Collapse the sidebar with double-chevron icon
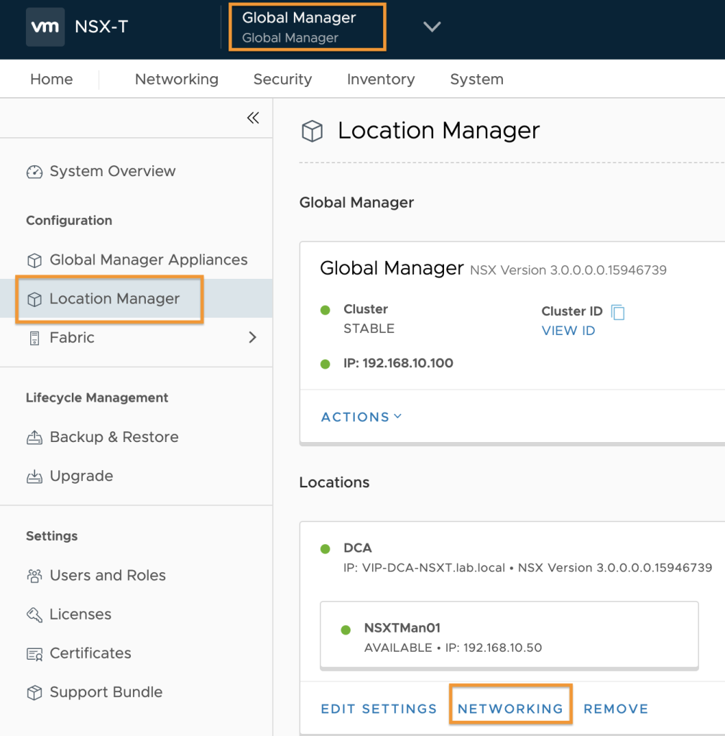Viewport: 725px width, 736px height. pos(253,118)
